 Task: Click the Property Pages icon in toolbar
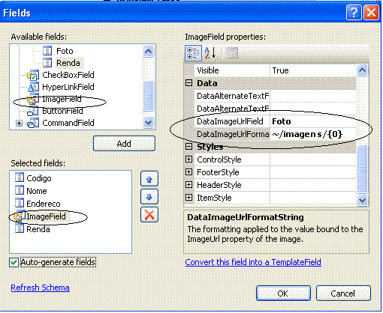[x=232, y=53]
